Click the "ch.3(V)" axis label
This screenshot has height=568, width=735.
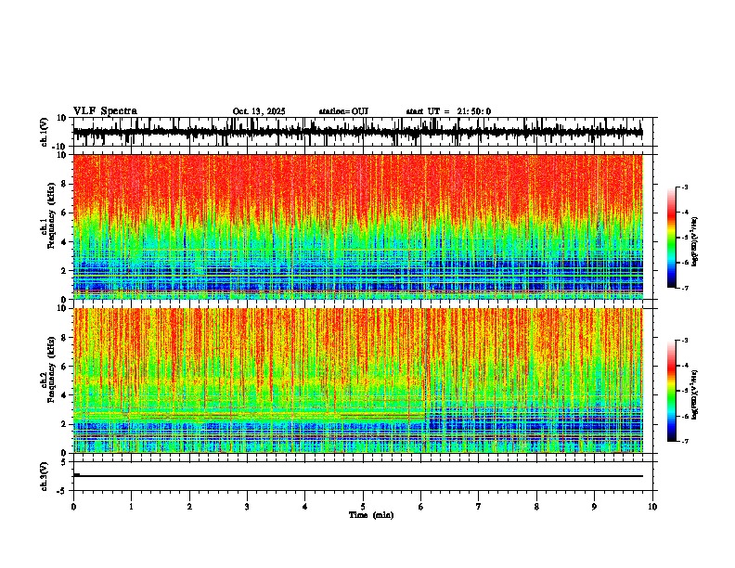click(45, 476)
